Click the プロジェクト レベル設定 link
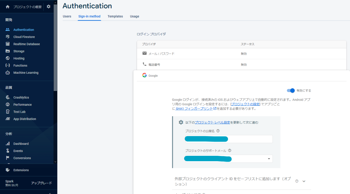This screenshot has height=194, width=350. [212, 122]
